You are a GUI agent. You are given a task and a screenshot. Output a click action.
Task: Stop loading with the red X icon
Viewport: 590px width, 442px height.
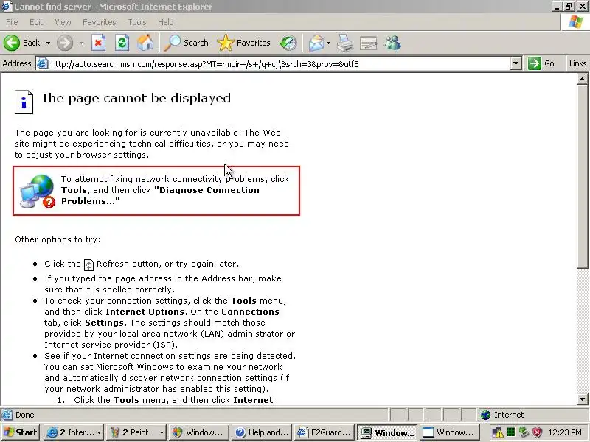click(x=98, y=43)
